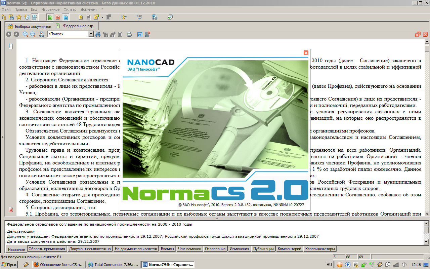430x269 pixels.
Task: Open the Оглавление tab
Action: tap(215, 249)
